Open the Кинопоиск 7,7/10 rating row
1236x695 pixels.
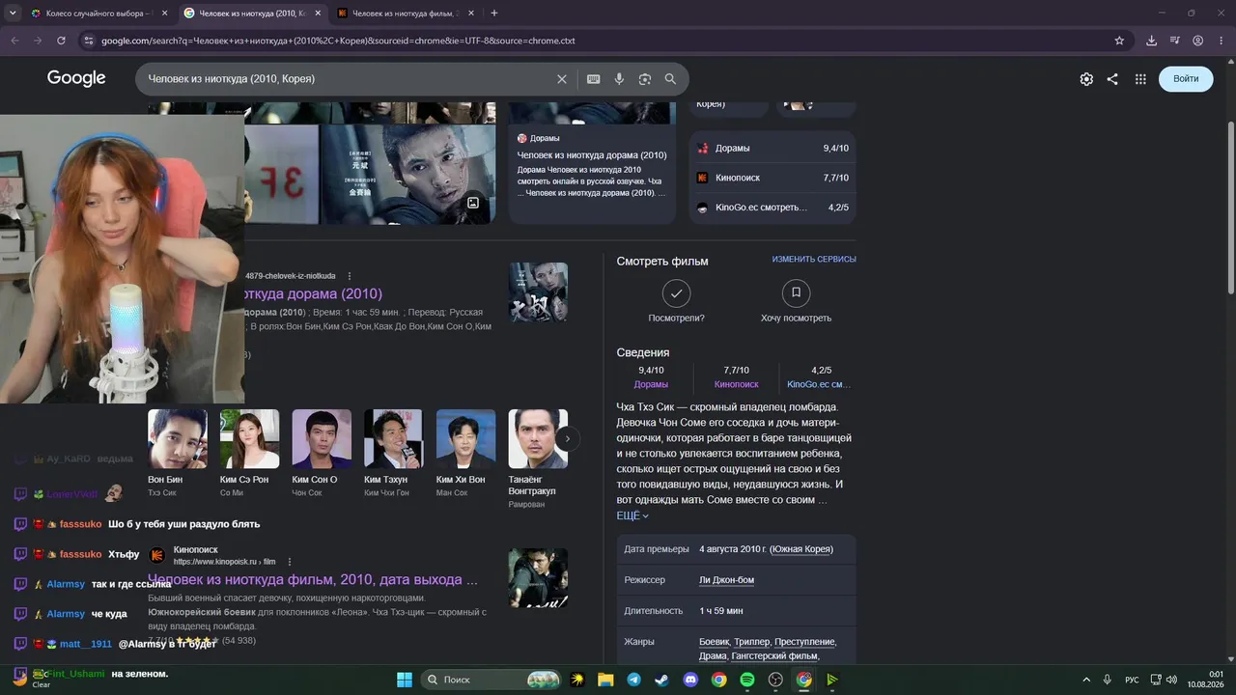(x=772, y=178)
